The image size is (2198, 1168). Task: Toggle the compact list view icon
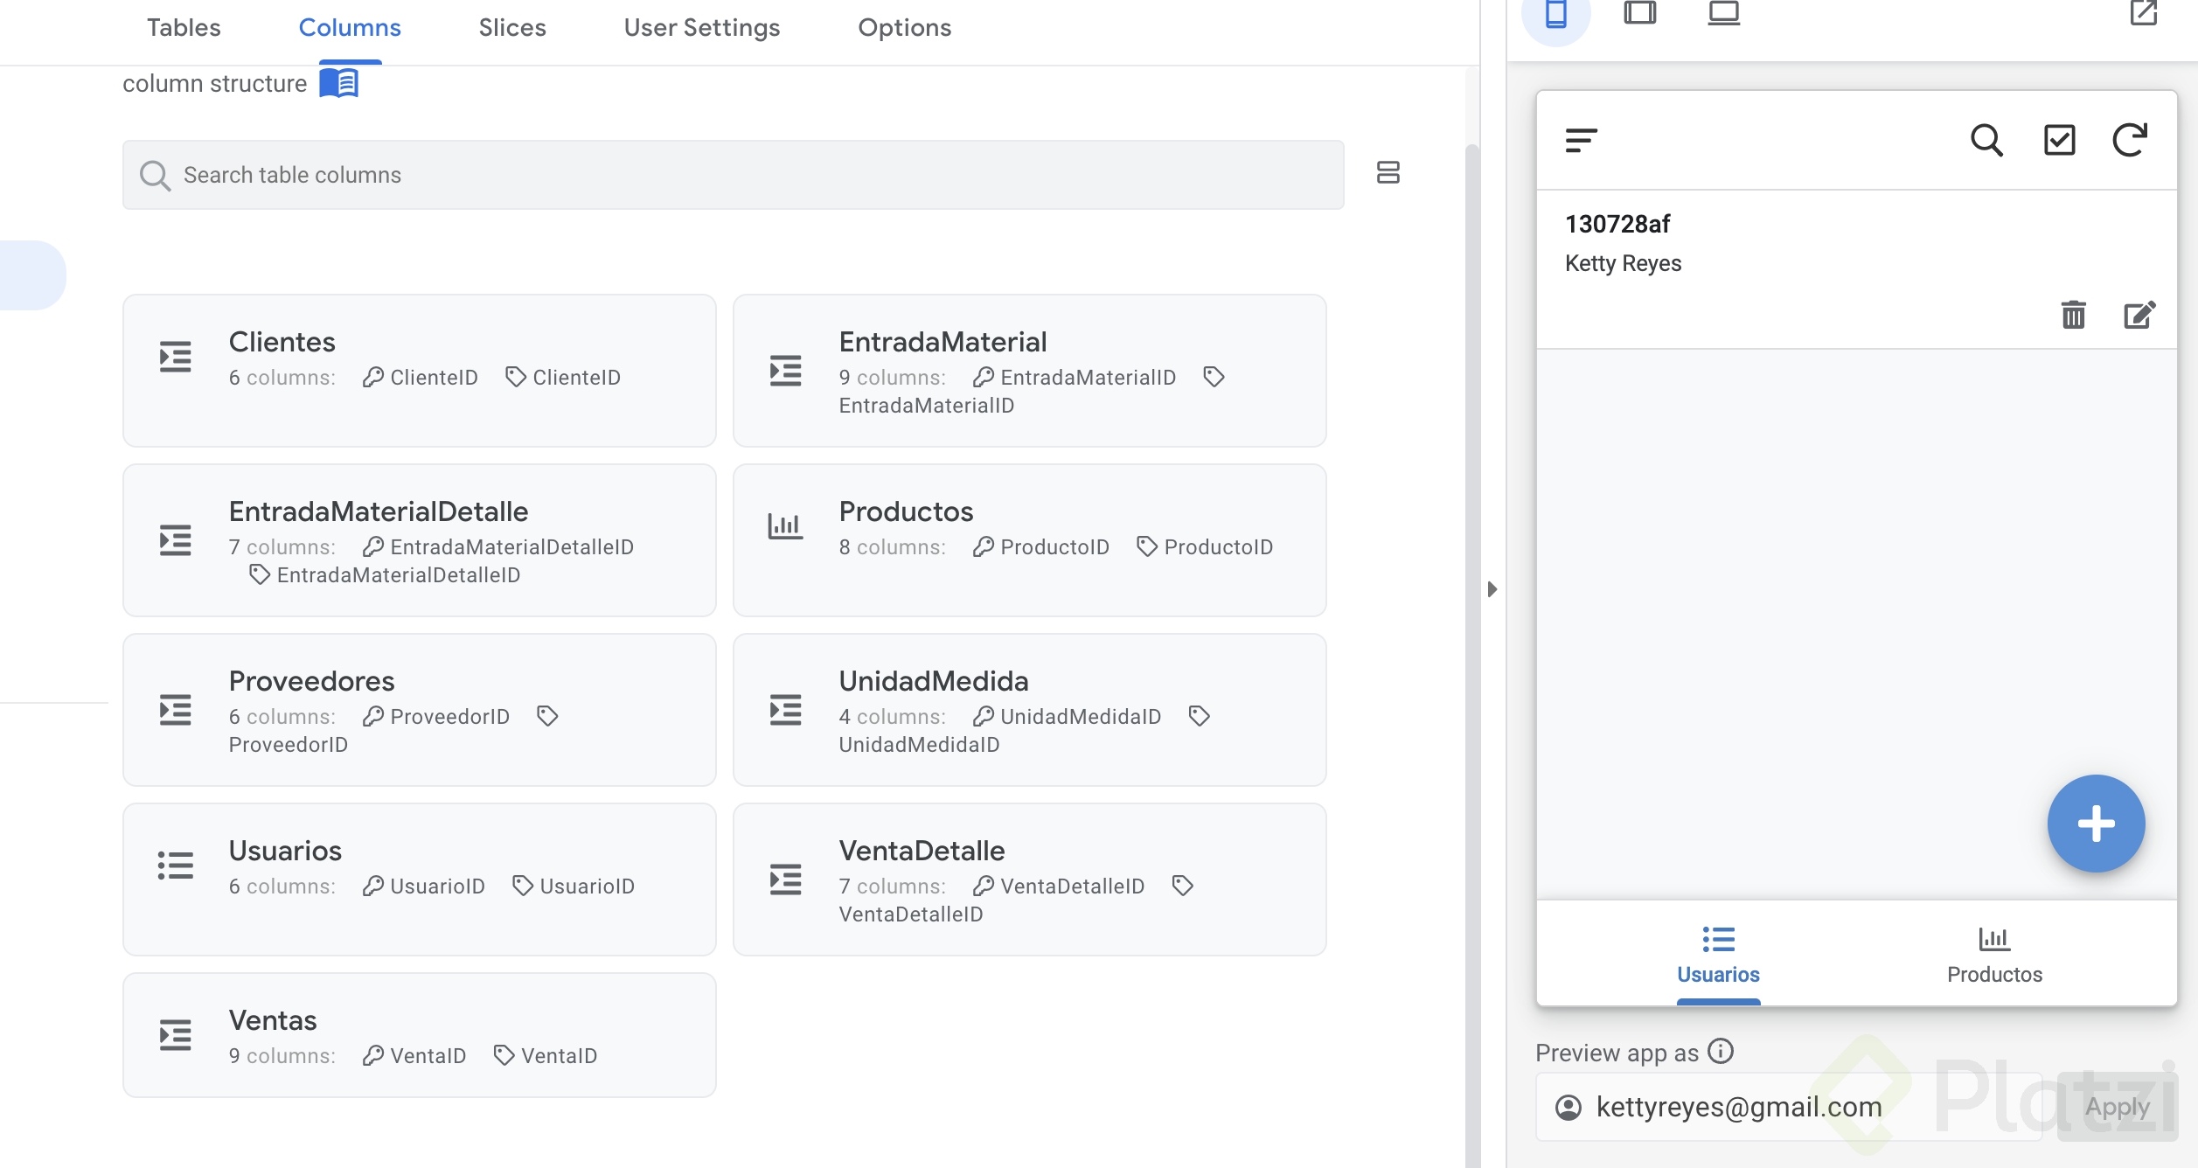[1388, 172]
